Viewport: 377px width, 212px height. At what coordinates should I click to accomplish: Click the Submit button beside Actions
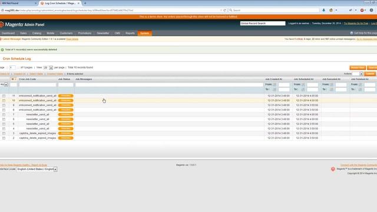point(370,74)
